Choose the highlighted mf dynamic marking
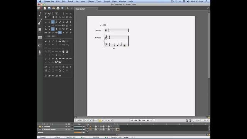 pos(60,32)
